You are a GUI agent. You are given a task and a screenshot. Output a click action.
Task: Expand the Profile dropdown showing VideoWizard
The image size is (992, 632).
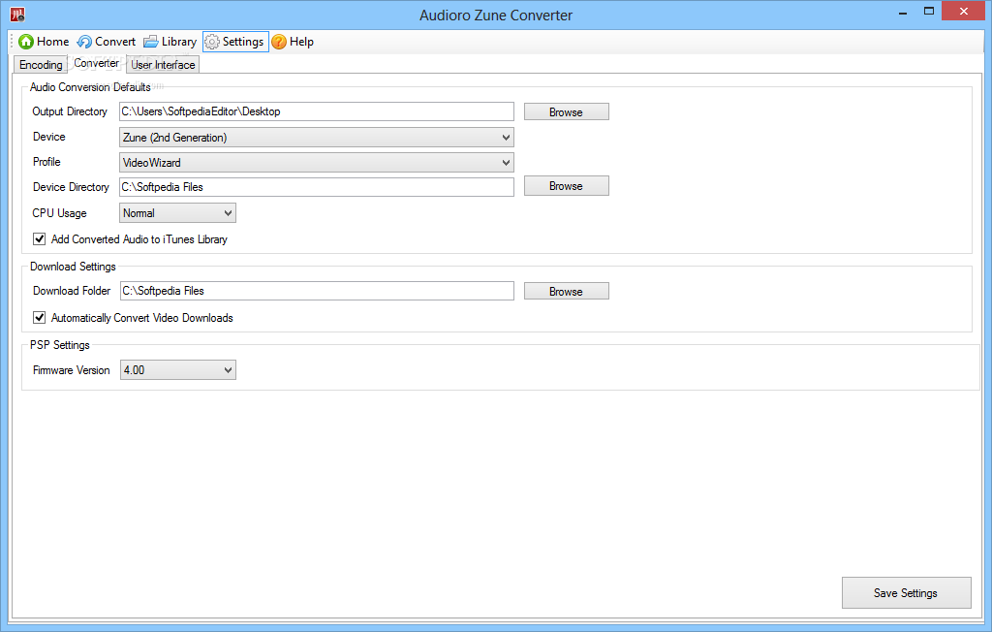click(x=317, y=163)
